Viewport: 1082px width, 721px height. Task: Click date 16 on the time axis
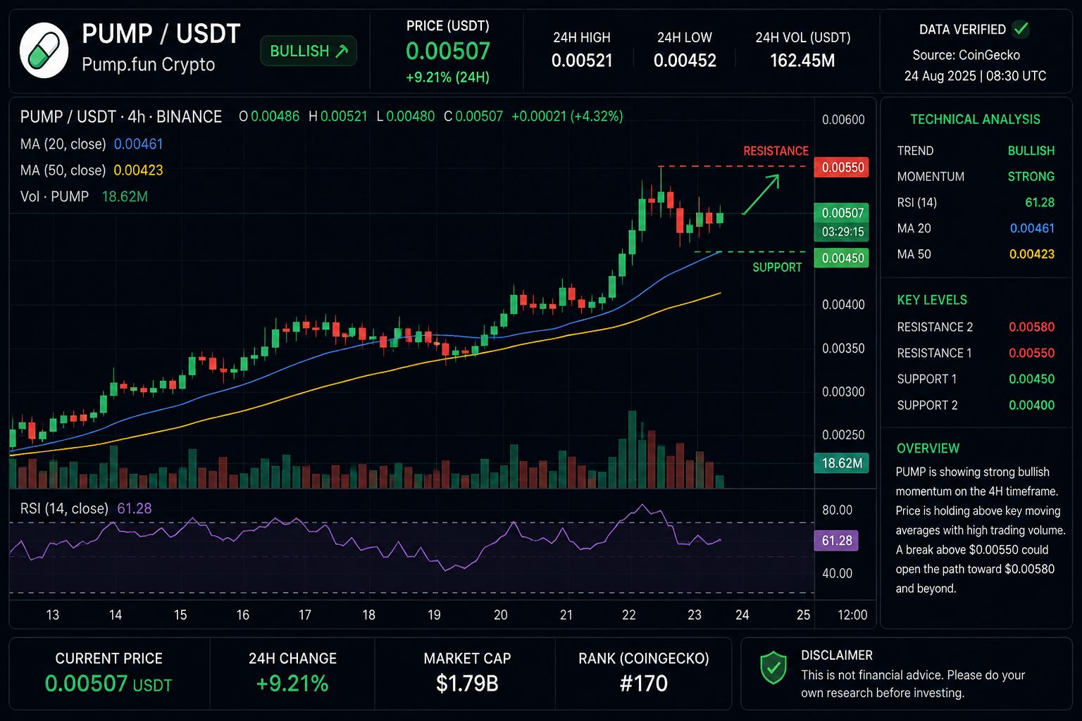pos(242,615)
